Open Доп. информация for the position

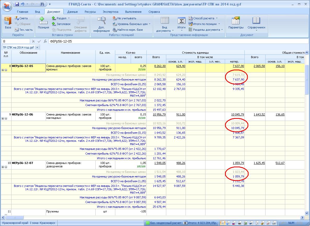(101, 23)
